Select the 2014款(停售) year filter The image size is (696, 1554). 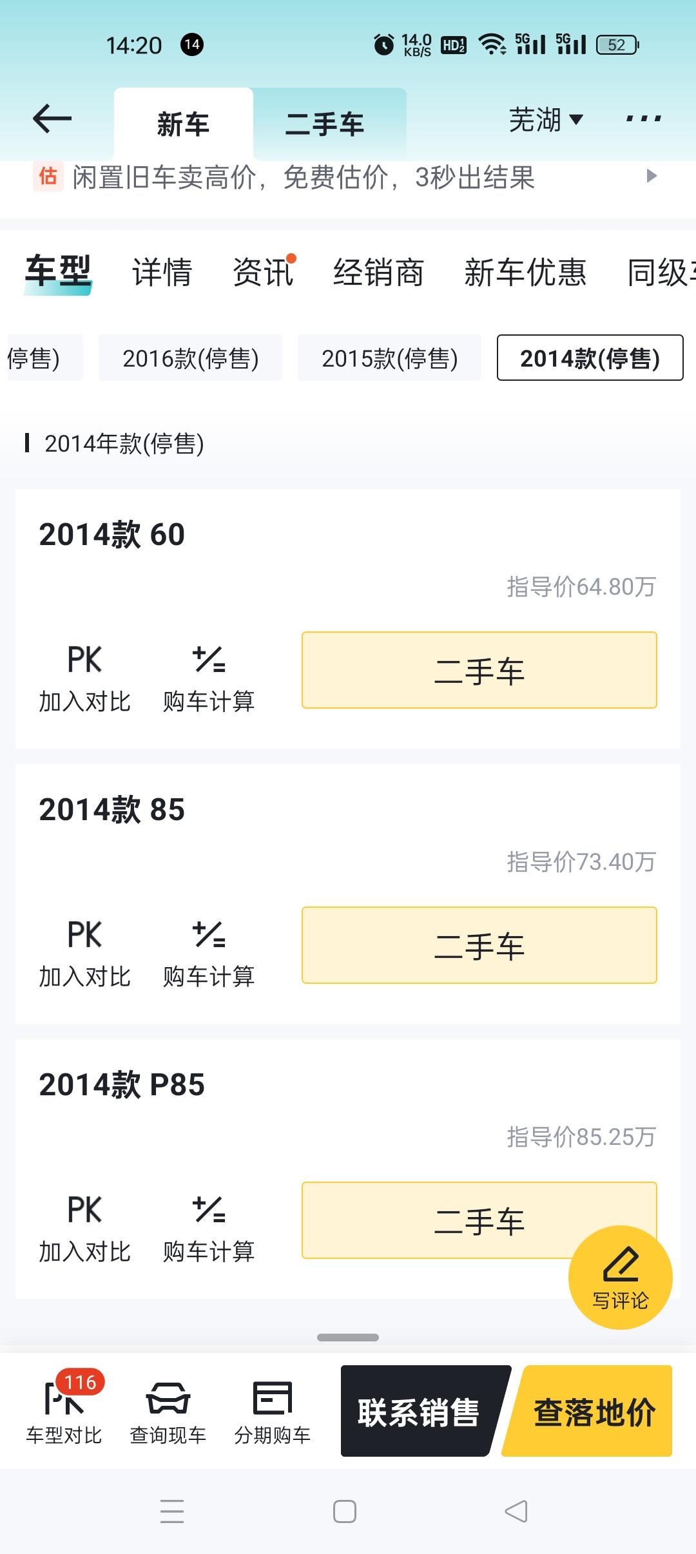click(x=590, y=358)
